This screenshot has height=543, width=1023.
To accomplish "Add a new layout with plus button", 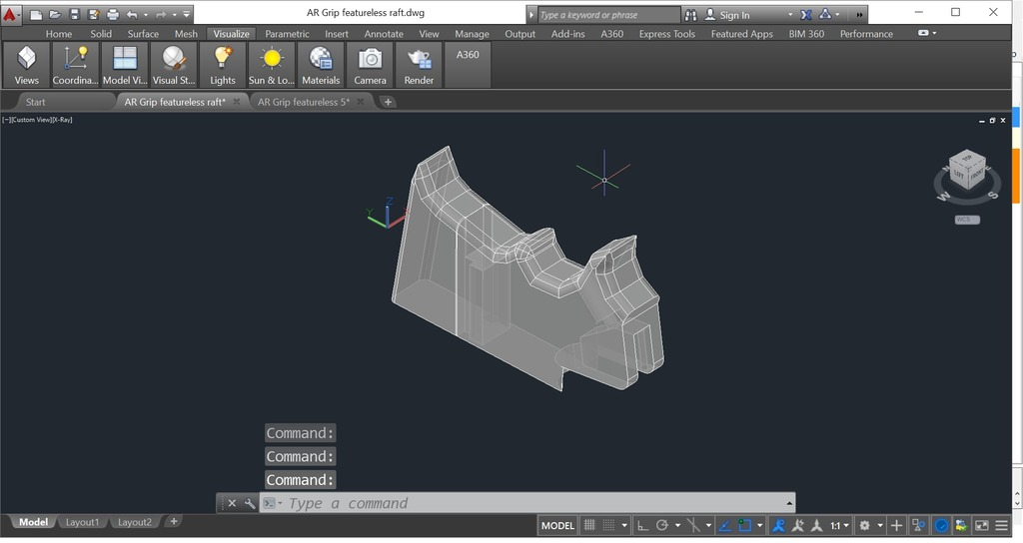I will pyautogui.click(x=174, y=522).
